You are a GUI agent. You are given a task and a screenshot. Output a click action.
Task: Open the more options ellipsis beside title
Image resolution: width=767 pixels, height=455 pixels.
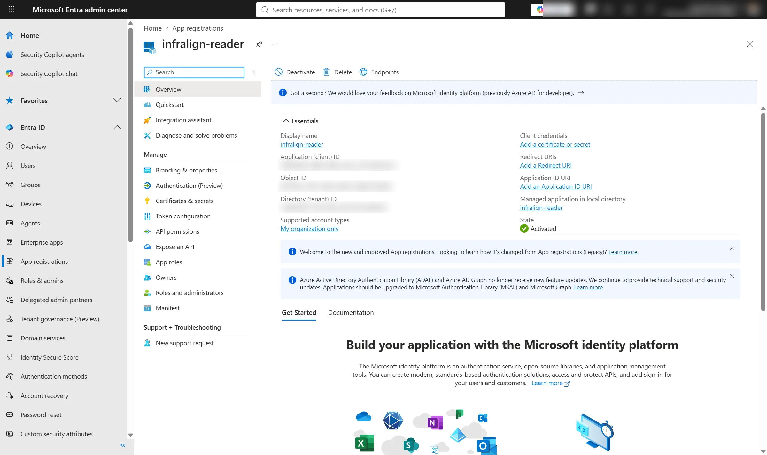tap(275, 44)
